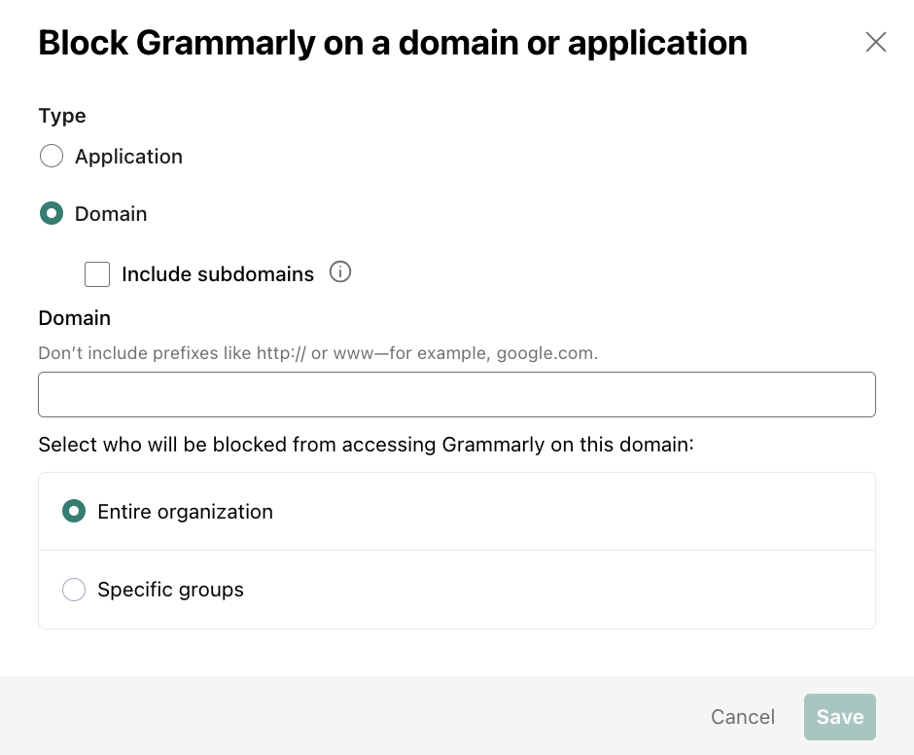The height and width of the screenshot is (755, 914).
Task: Click the "Type" section heading
Action: click(62, 116)
